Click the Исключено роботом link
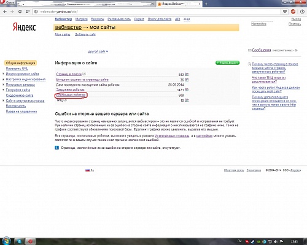The height and width of the screenshot is (245, 307). pyautogui.click(x=71, y=95)
